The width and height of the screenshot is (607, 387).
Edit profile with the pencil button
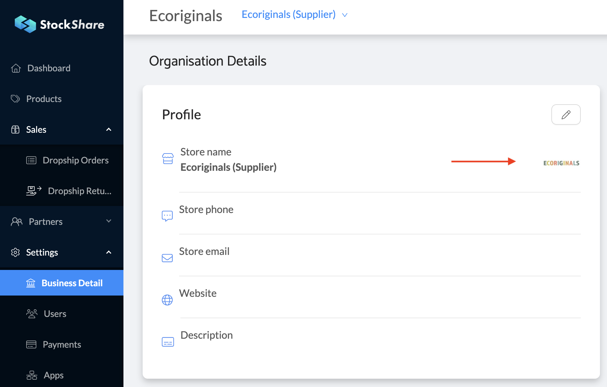(566, 115)
